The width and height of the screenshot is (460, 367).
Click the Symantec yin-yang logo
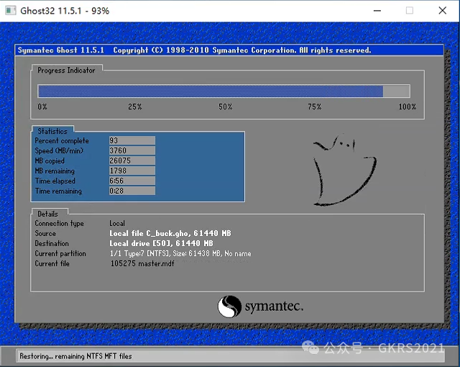[x=229, y=307]
